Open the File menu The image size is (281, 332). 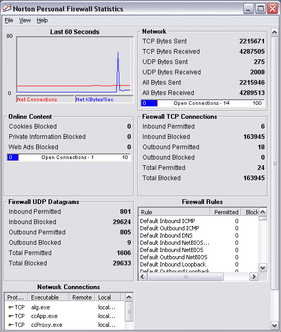(9, 20)
